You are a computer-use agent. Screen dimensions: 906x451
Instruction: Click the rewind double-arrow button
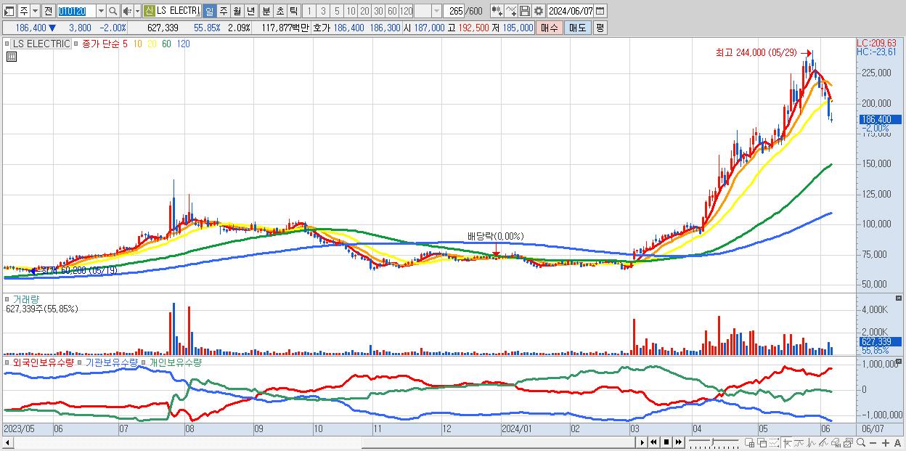tap(653, 442)
